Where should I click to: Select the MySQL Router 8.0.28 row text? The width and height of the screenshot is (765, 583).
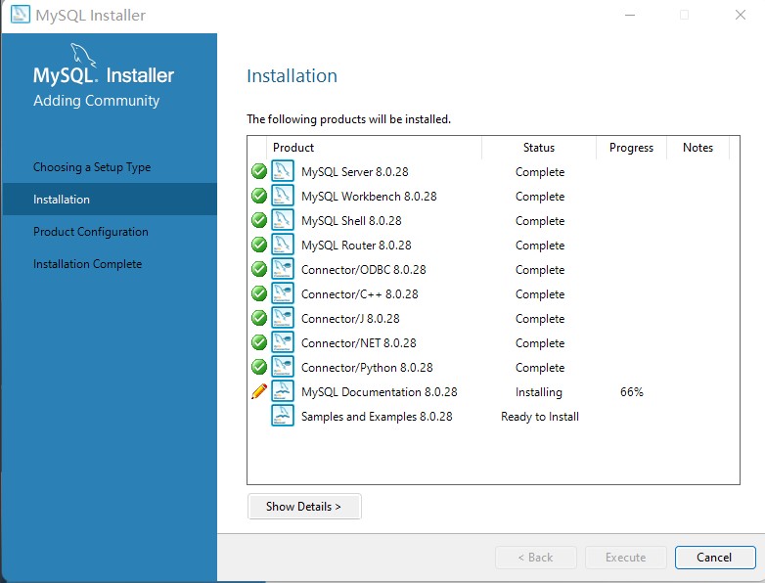[356, 245]
